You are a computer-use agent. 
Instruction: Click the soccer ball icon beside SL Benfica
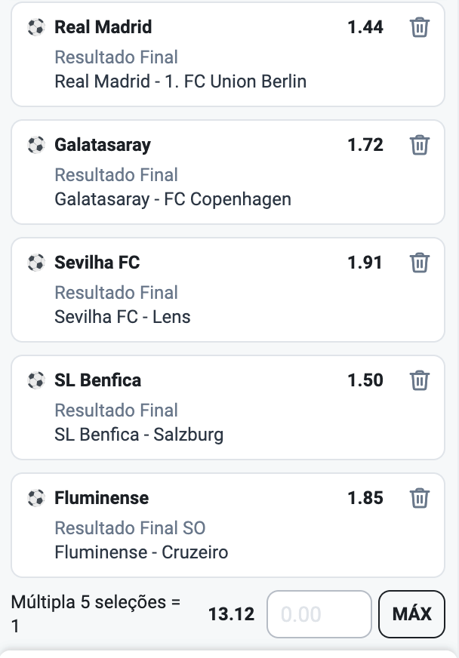click(x=36, y=380)
